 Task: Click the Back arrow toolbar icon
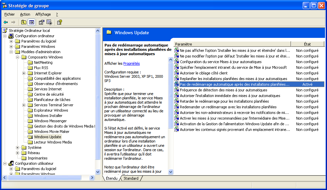tap(6, 22)
